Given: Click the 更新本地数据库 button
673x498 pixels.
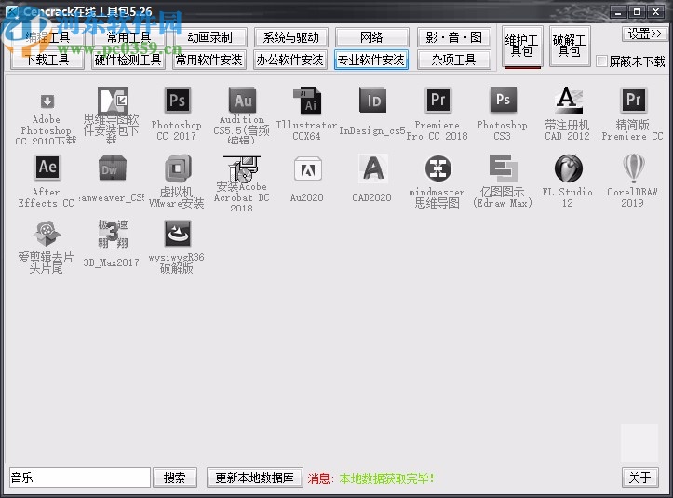Looking at the screenshot, I should pyautogui.click(x=254, y=478).
